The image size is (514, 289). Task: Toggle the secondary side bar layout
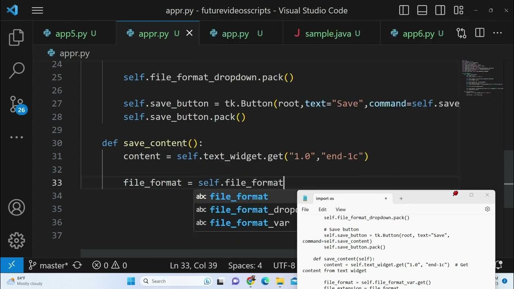click(x=440, y=11)
